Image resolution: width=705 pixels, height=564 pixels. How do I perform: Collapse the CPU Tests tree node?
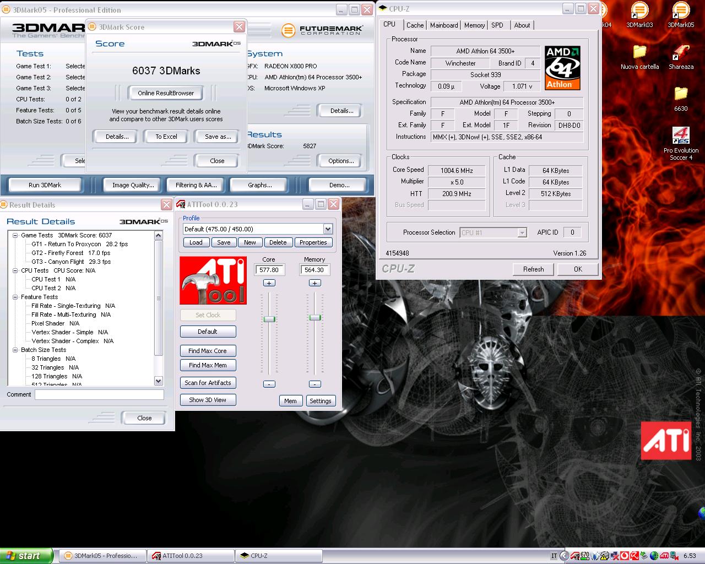coord(15,270)
